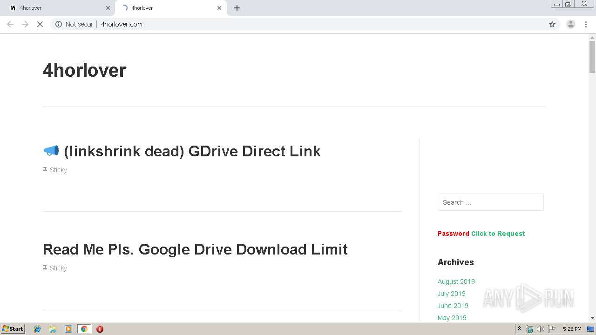Image resolution: width=596 pixels, height=335 pixels.
Task: Click the Chrome taskbar icon
Action: pyautogui.click(x=84, y=329)
